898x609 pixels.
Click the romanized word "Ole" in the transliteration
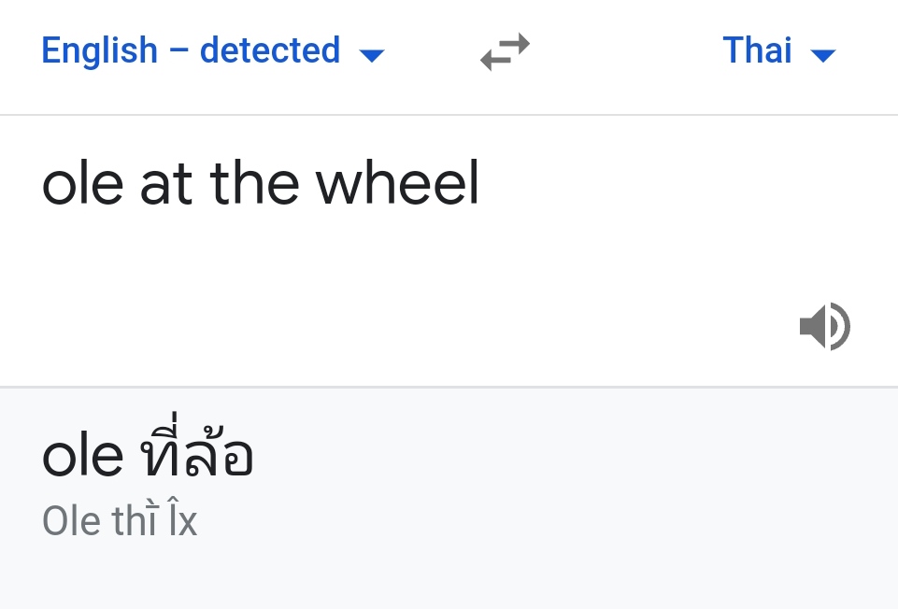(x=71, y=521)
